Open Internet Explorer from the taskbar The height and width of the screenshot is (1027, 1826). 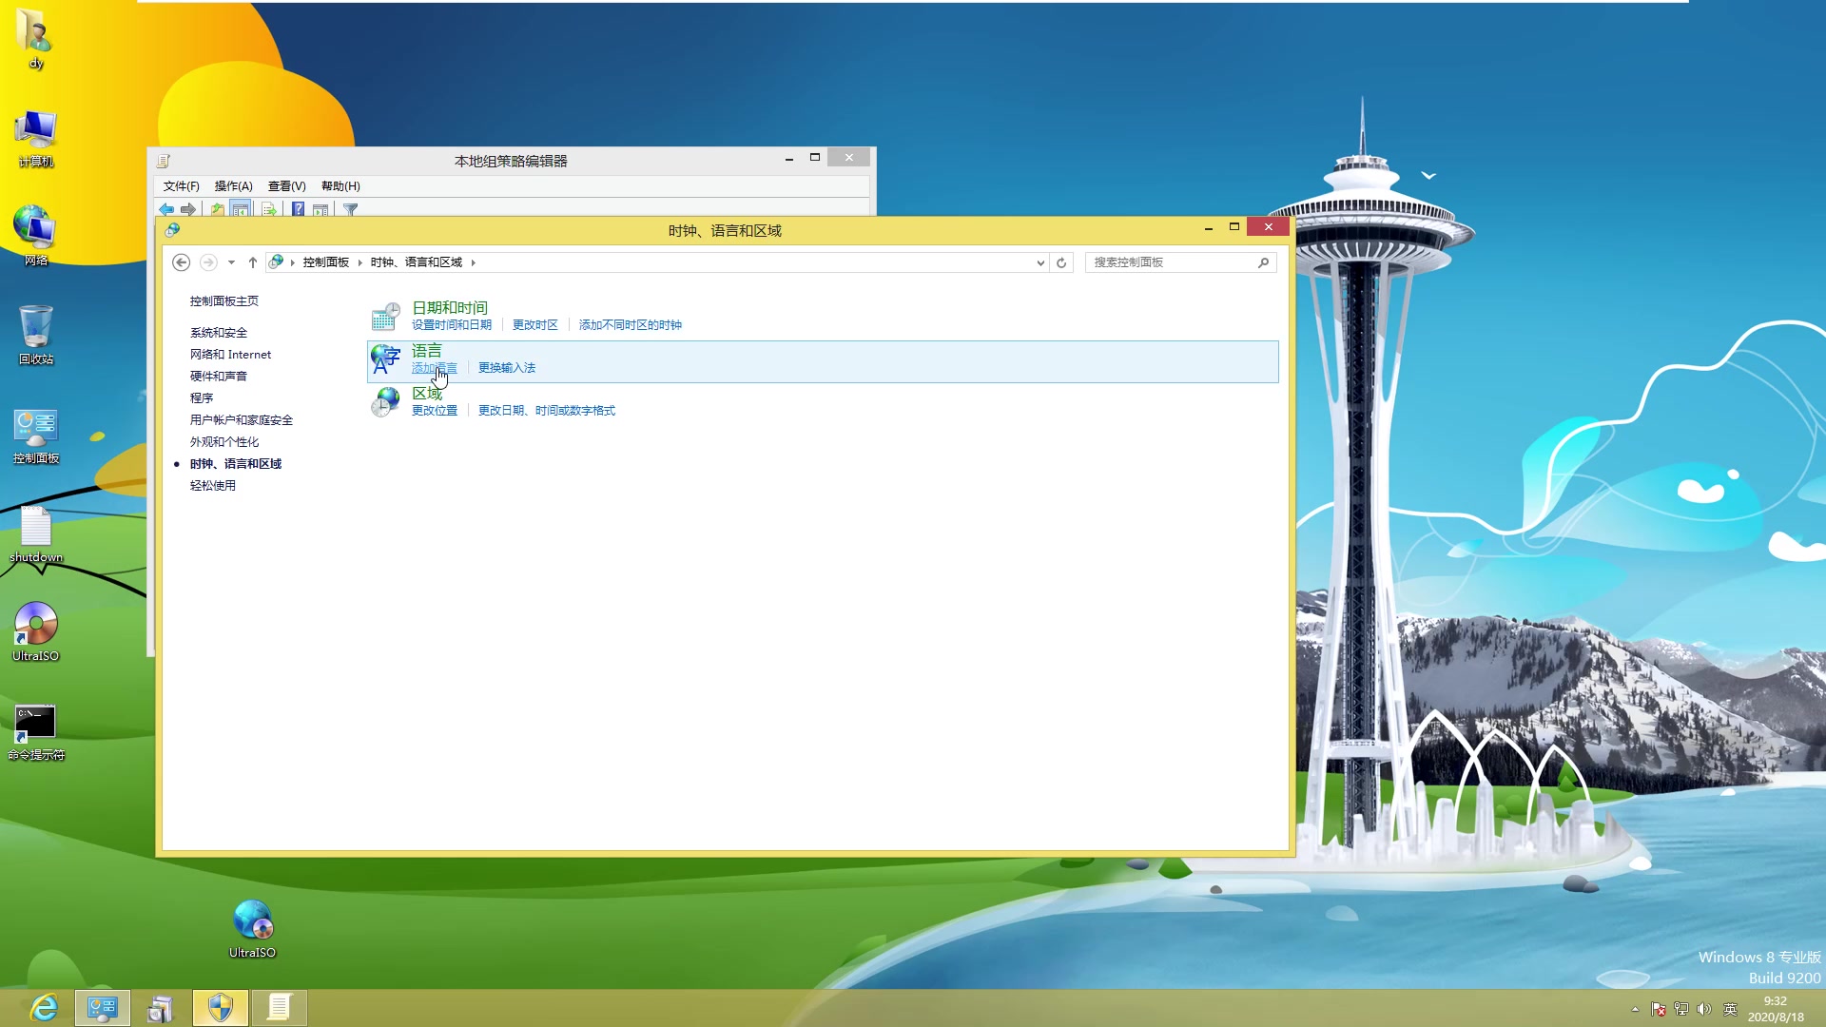tap(44, 1008)
